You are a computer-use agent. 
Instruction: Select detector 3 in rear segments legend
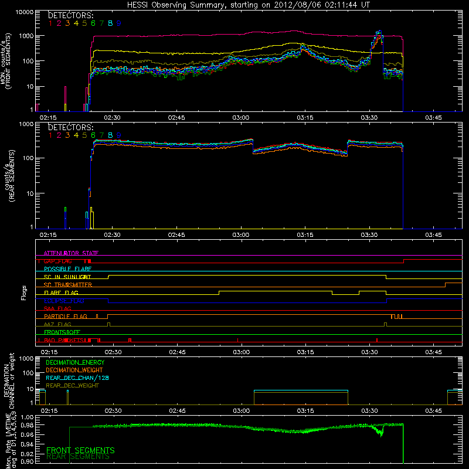[x=67, y=135]
